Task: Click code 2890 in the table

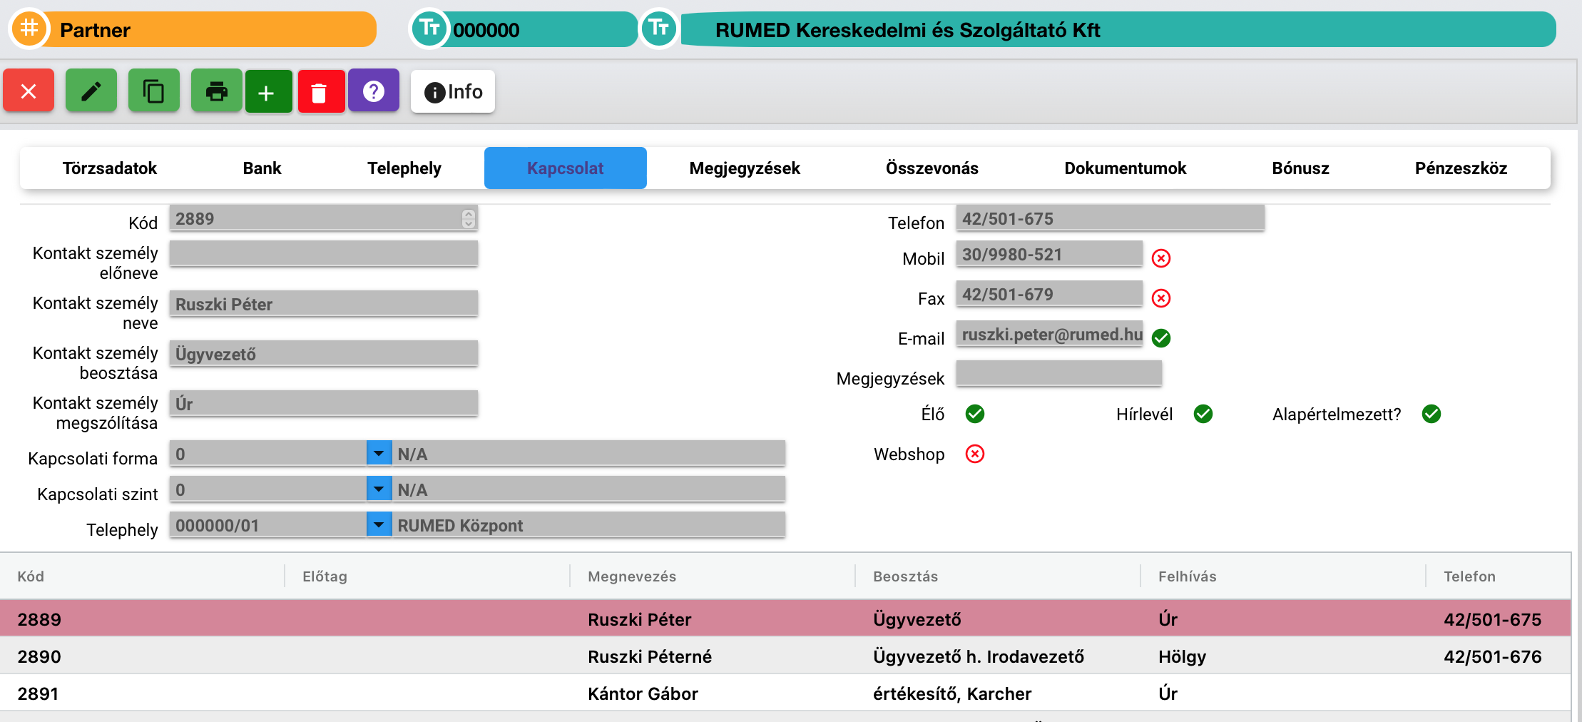Action: pyautogui.click(x=39, y=656)
